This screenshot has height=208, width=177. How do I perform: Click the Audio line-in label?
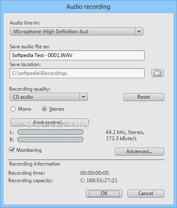click(x=25, y=23)
